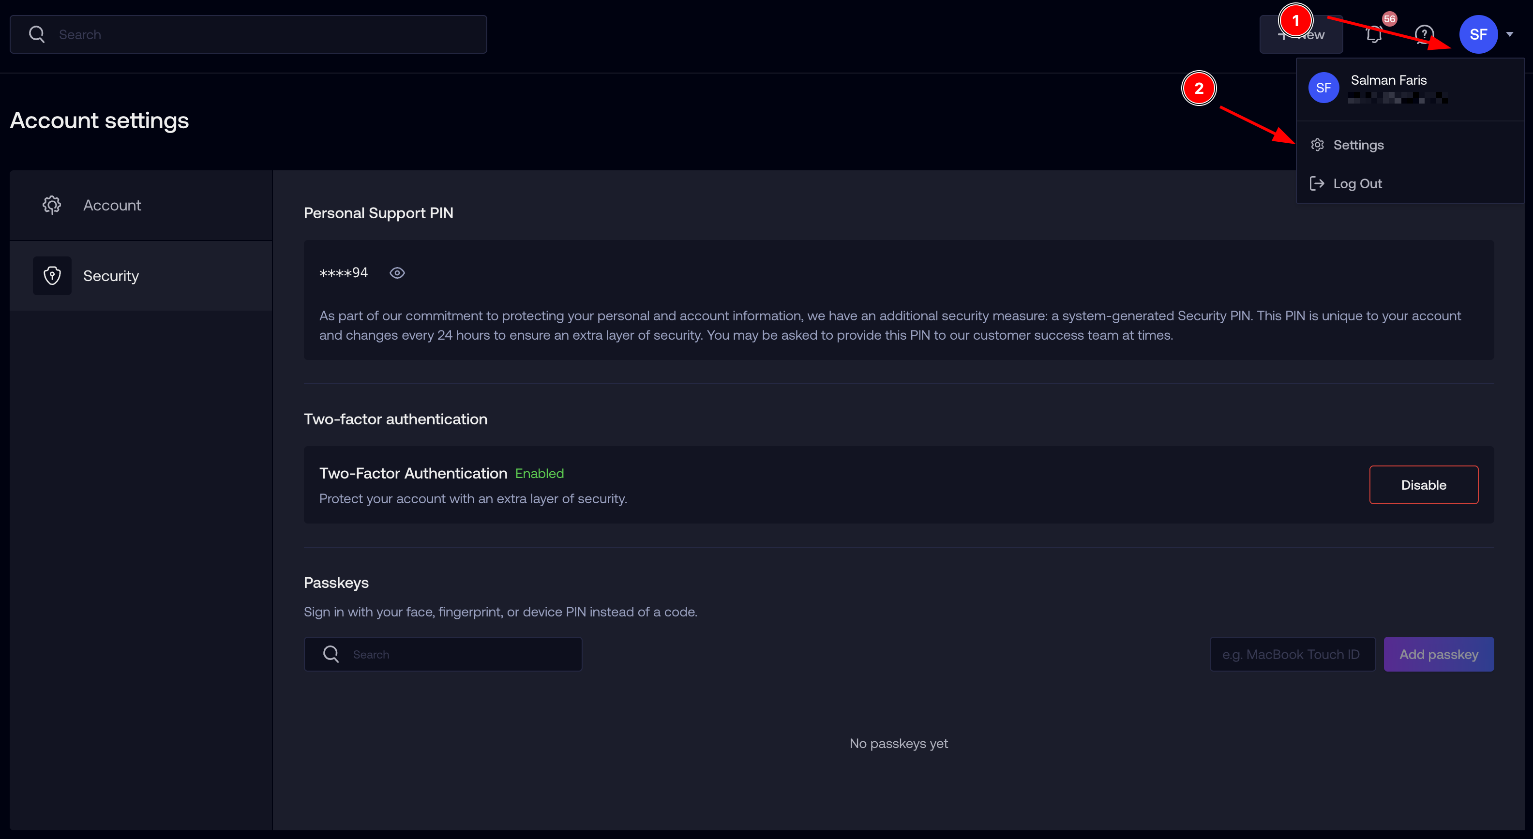Click the New button in header
The height and width of the screenshot is (839, 1533).
point(1301,34)
